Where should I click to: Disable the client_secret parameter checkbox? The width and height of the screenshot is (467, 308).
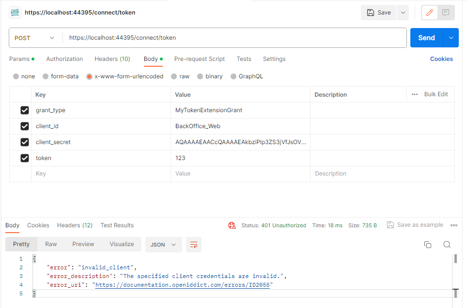pyautogui.click(x=25, y=142)
